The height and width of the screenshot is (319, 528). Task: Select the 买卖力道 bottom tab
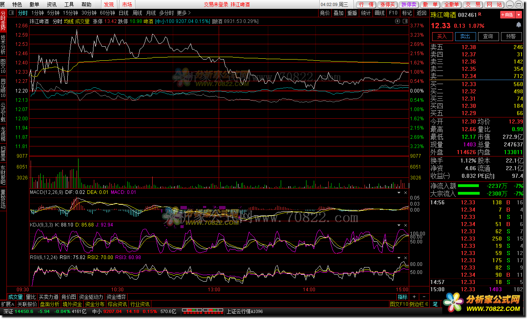pyautogui.click(x=48, y=297)
